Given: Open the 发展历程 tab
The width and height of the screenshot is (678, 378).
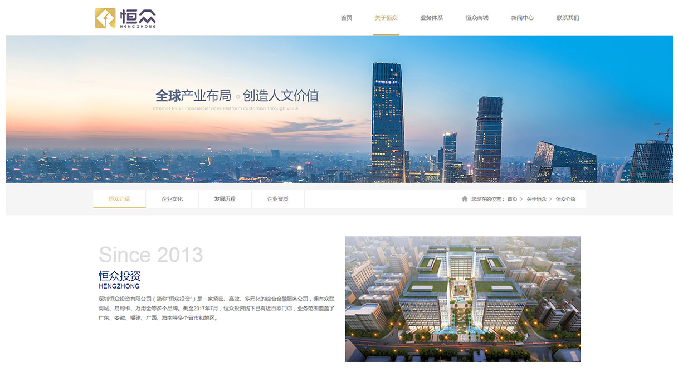Looking at the screenshot, I should click(225, 199).
